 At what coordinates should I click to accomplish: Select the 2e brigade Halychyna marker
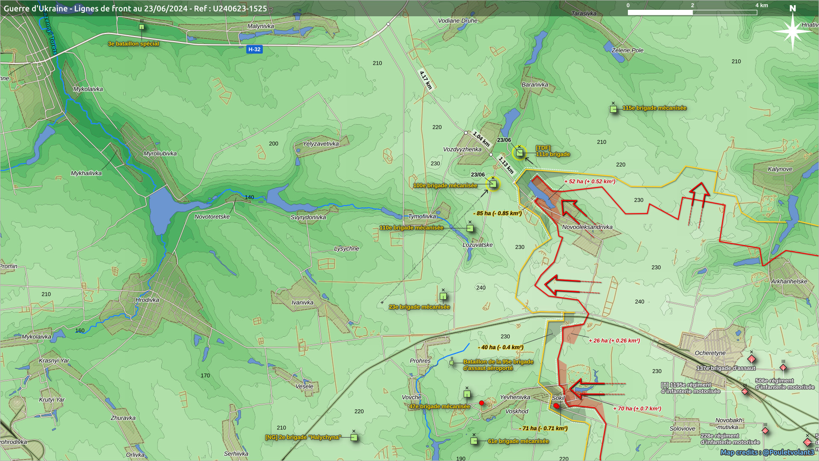click(x=354, y=438)
